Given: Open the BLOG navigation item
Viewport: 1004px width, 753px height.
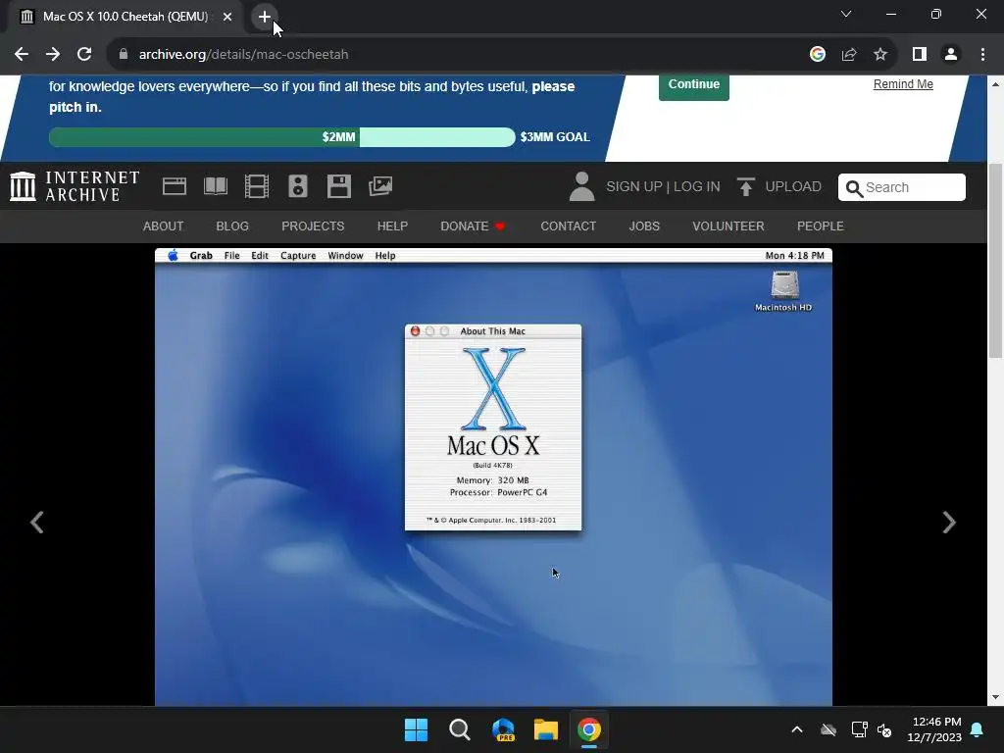Looking at the screenshot, I should click(x=232, y=226).
